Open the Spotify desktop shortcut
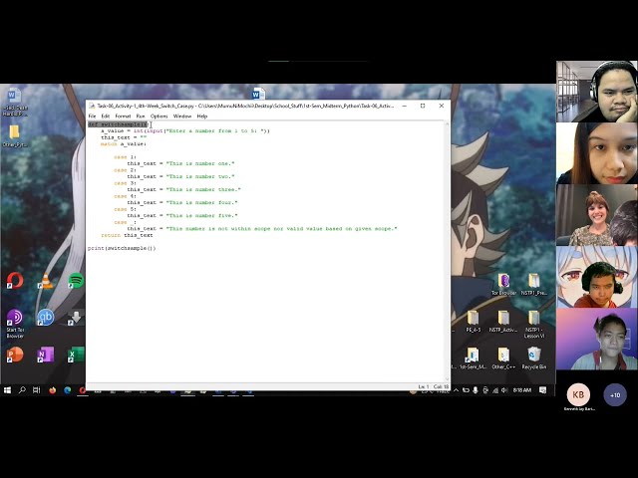This screenshot has height=478, width=638. [x=76, y=281]
